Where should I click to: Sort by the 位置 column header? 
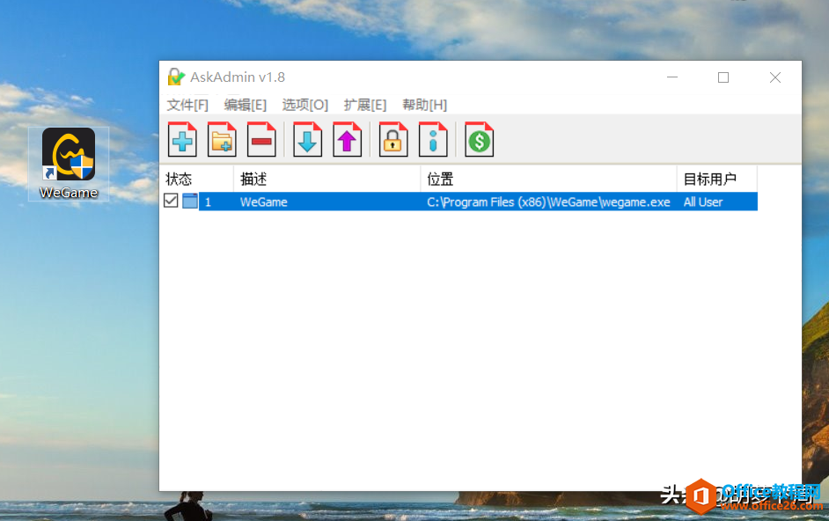coord(549,179)
